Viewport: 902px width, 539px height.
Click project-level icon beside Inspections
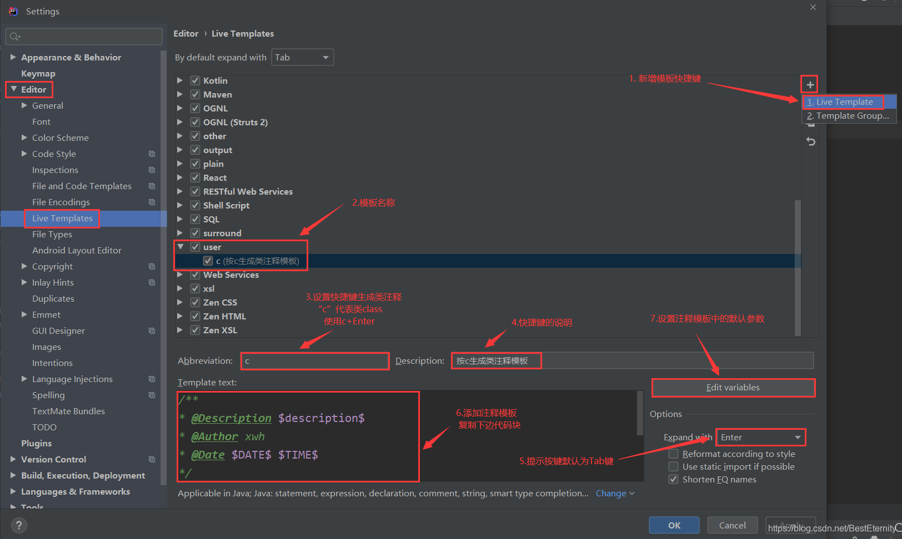(x=152, y=170)
